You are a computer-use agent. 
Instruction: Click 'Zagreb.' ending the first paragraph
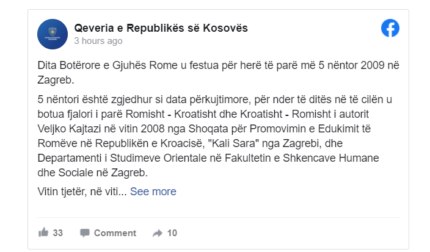56,79
